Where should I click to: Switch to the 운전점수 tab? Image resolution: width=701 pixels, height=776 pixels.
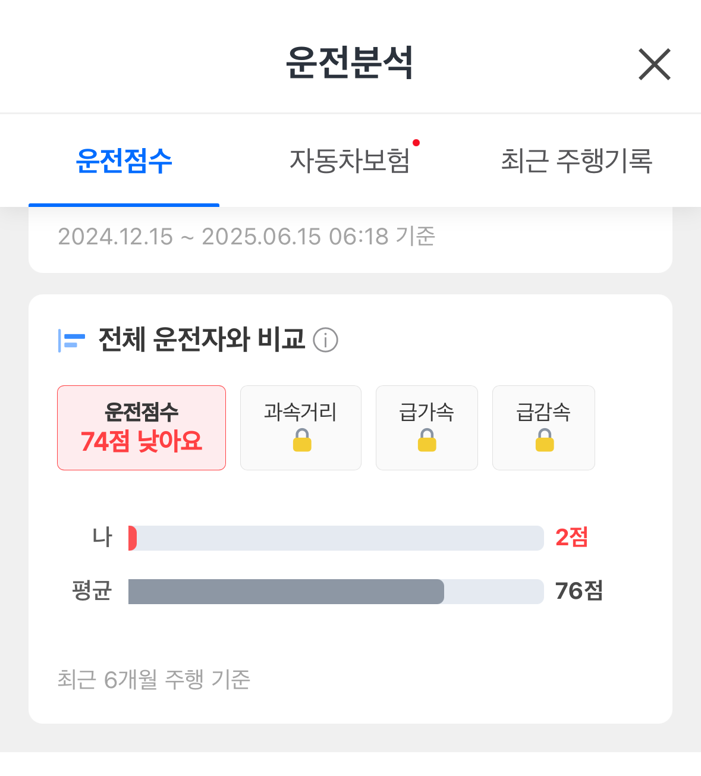click(x=124, y=161)
